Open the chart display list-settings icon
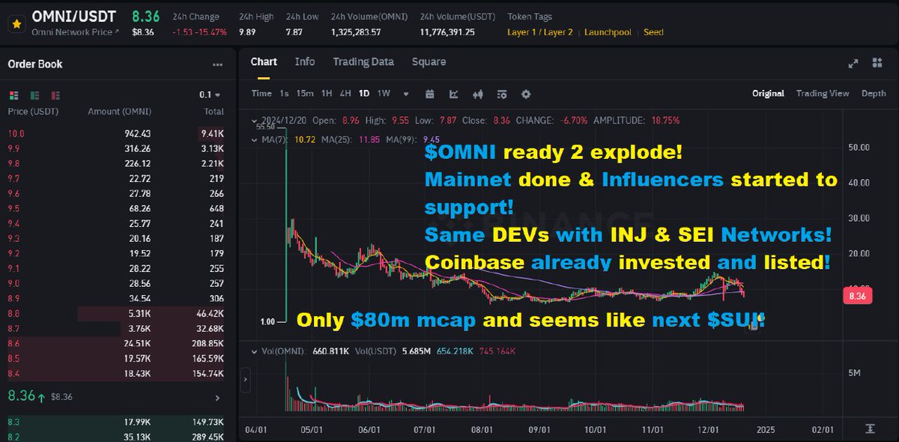The height and width of the screenshot is (442, 899). click(502, 94)
